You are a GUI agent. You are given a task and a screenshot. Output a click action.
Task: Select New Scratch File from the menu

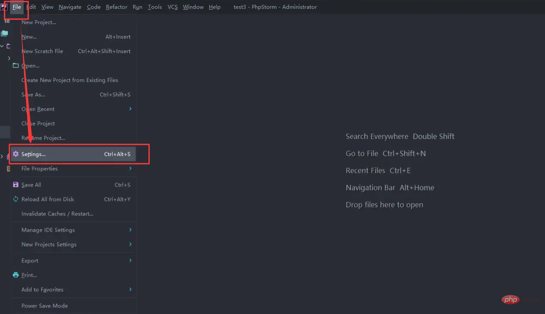coord(42,51)
